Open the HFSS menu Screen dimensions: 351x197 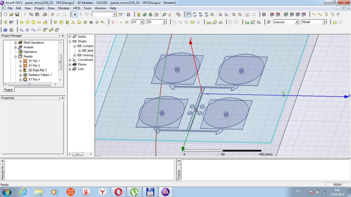tap(77, 8)
